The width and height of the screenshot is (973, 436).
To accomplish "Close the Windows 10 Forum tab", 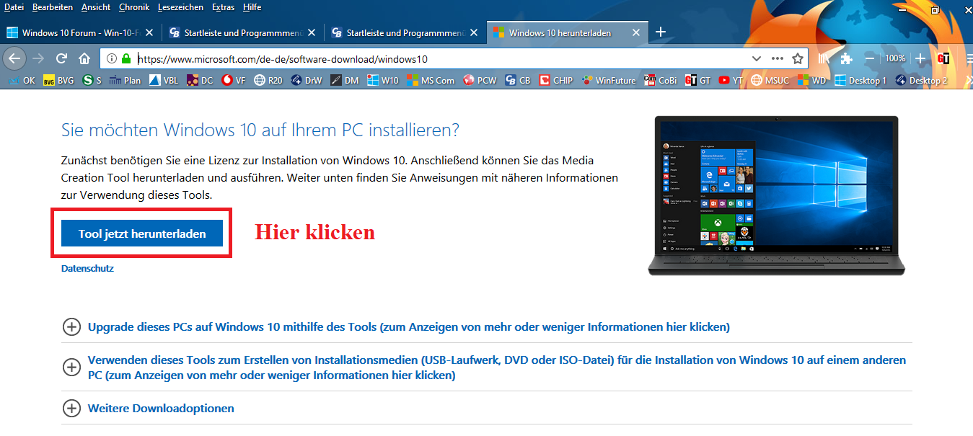I will click(x=149, y=32).
